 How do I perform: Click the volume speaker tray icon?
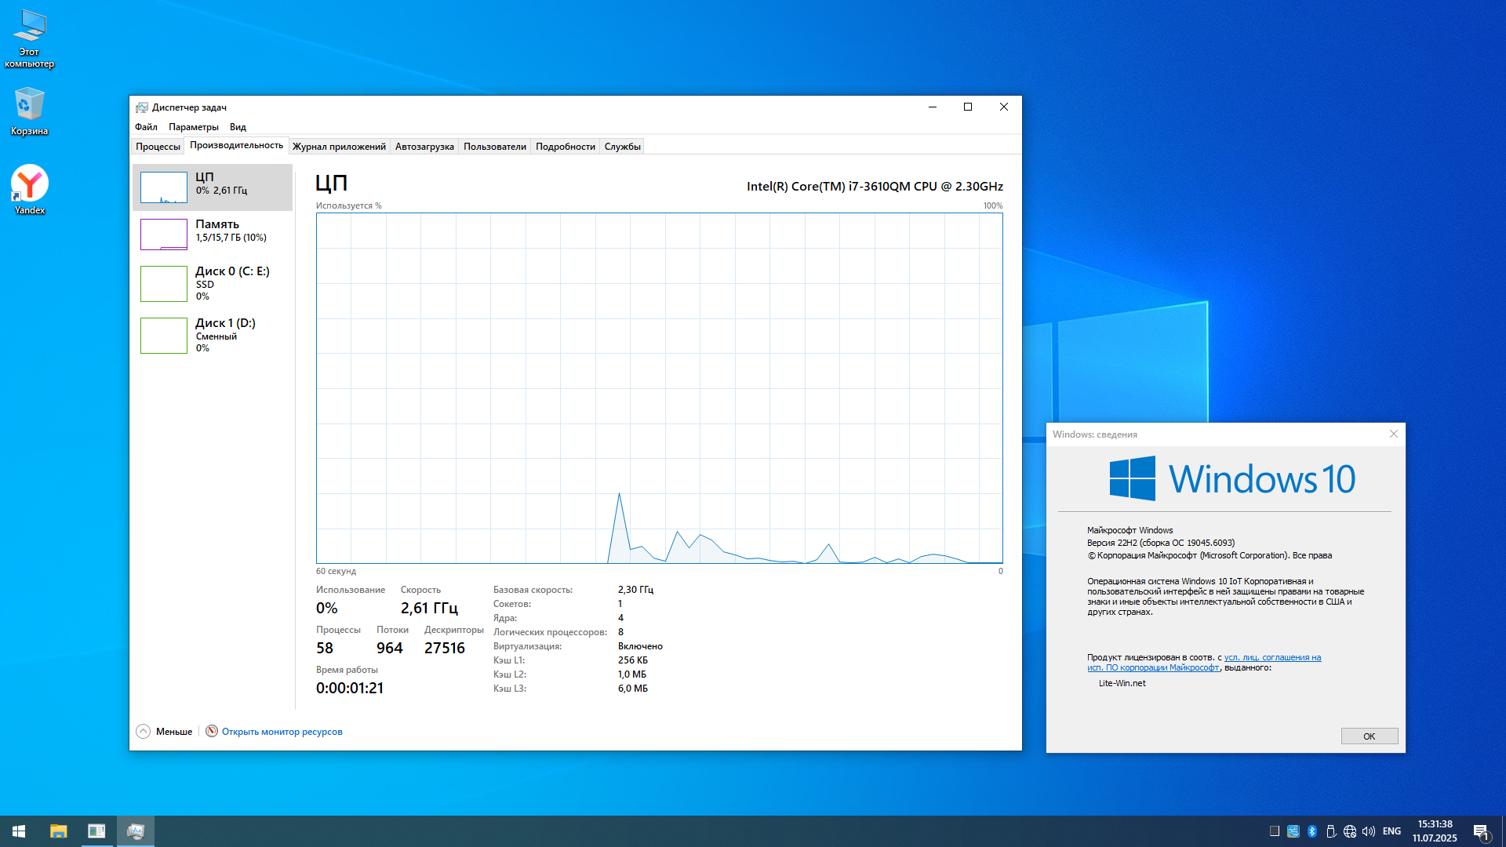coord(1369,831)
